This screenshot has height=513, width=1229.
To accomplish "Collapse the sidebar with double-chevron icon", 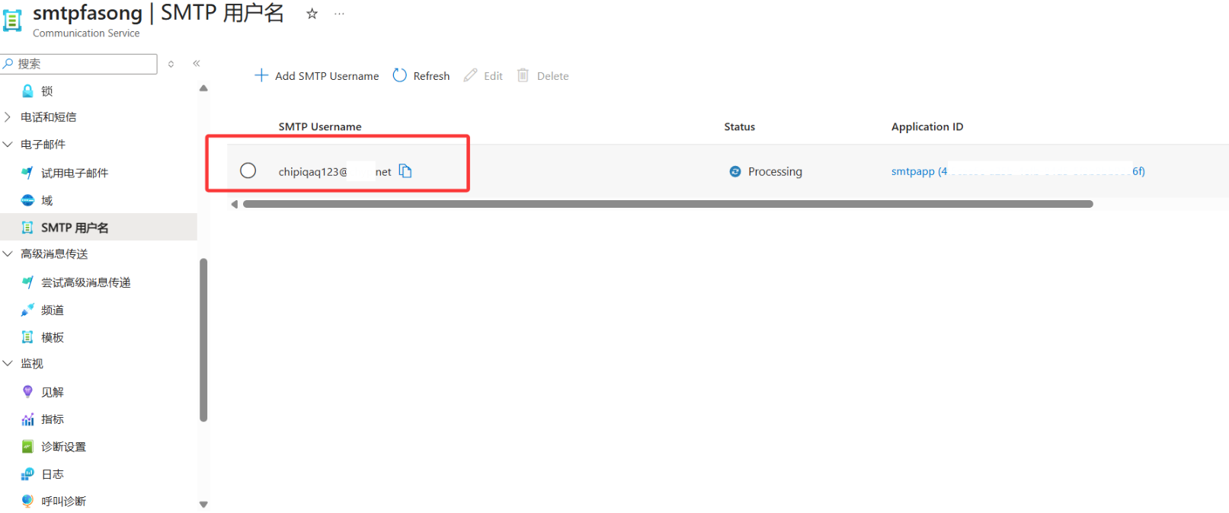I will (197, 63).
